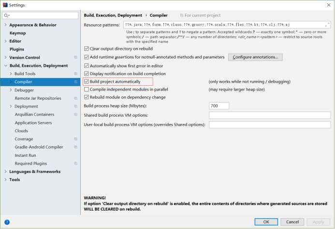
Task: Select Compiler in the settings tree
Action: [40, 82]
